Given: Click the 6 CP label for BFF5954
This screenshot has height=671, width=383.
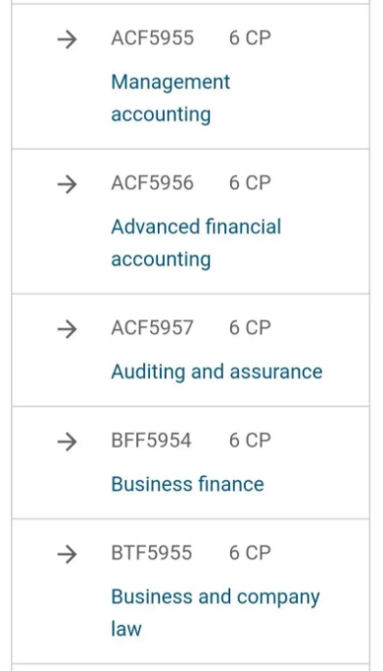Looking at the screenshot, I should click(250, 441).
